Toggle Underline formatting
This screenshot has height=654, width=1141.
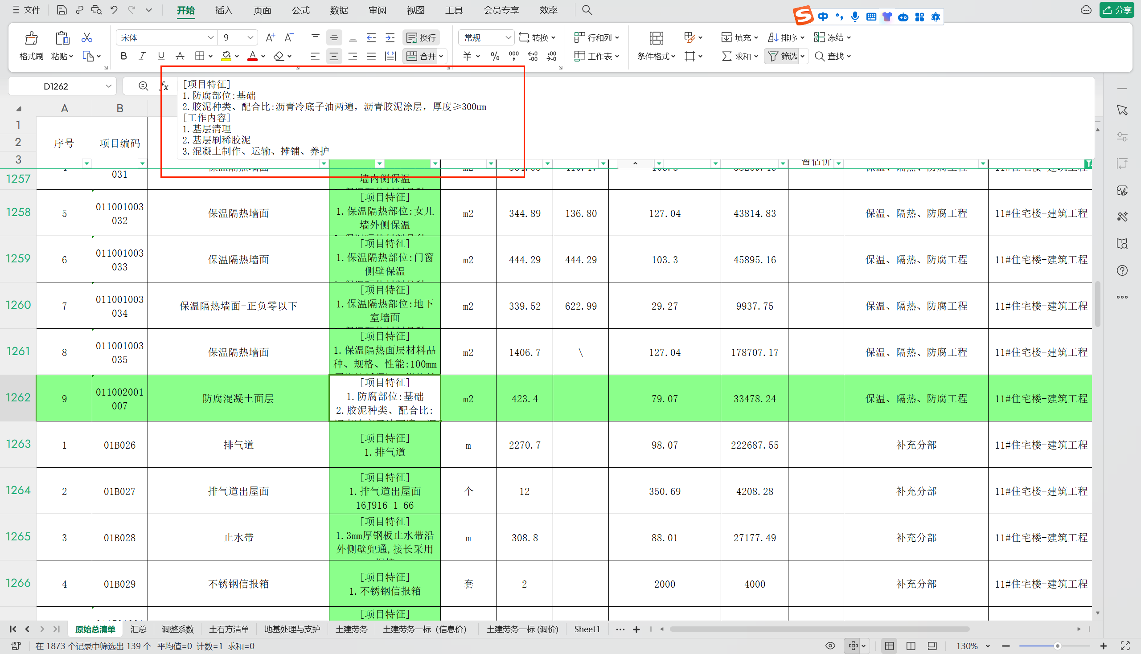(x=161, y=56)
